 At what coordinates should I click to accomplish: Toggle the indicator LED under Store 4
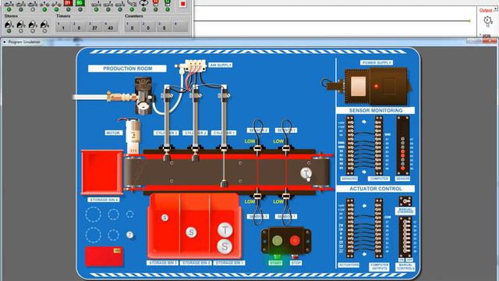(x=44, y=31)
